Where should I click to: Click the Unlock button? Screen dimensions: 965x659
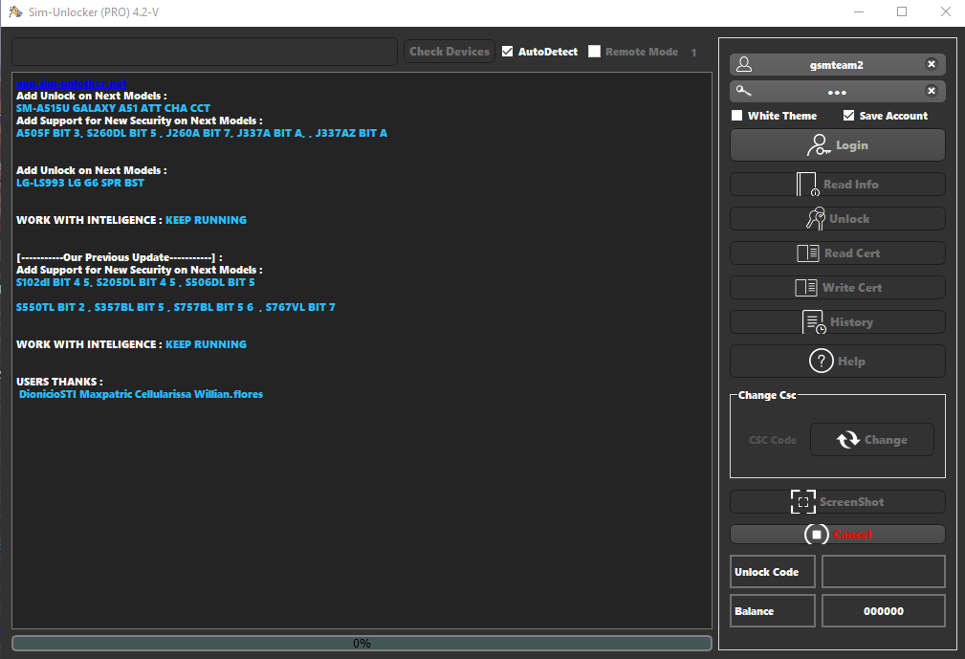click(x=837, y=218)
